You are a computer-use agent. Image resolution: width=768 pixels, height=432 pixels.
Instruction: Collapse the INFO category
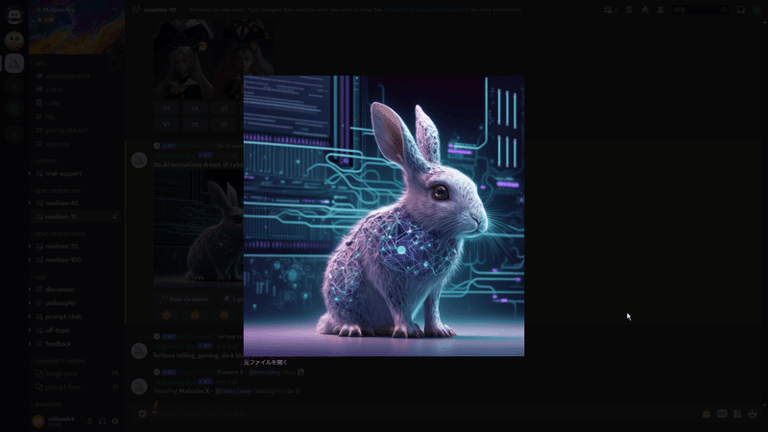39,63
